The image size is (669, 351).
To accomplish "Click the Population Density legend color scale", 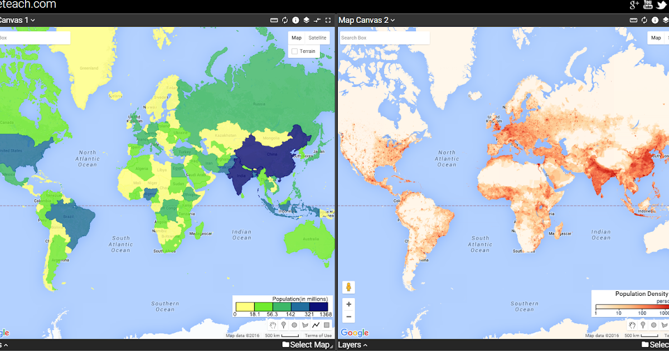I will click(x=633, y=305).
